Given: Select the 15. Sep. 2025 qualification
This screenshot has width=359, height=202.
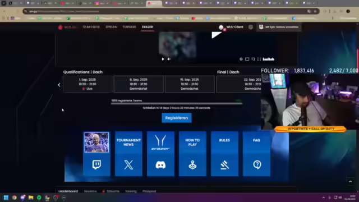Looking at the screenshot, I should (190, 84).
